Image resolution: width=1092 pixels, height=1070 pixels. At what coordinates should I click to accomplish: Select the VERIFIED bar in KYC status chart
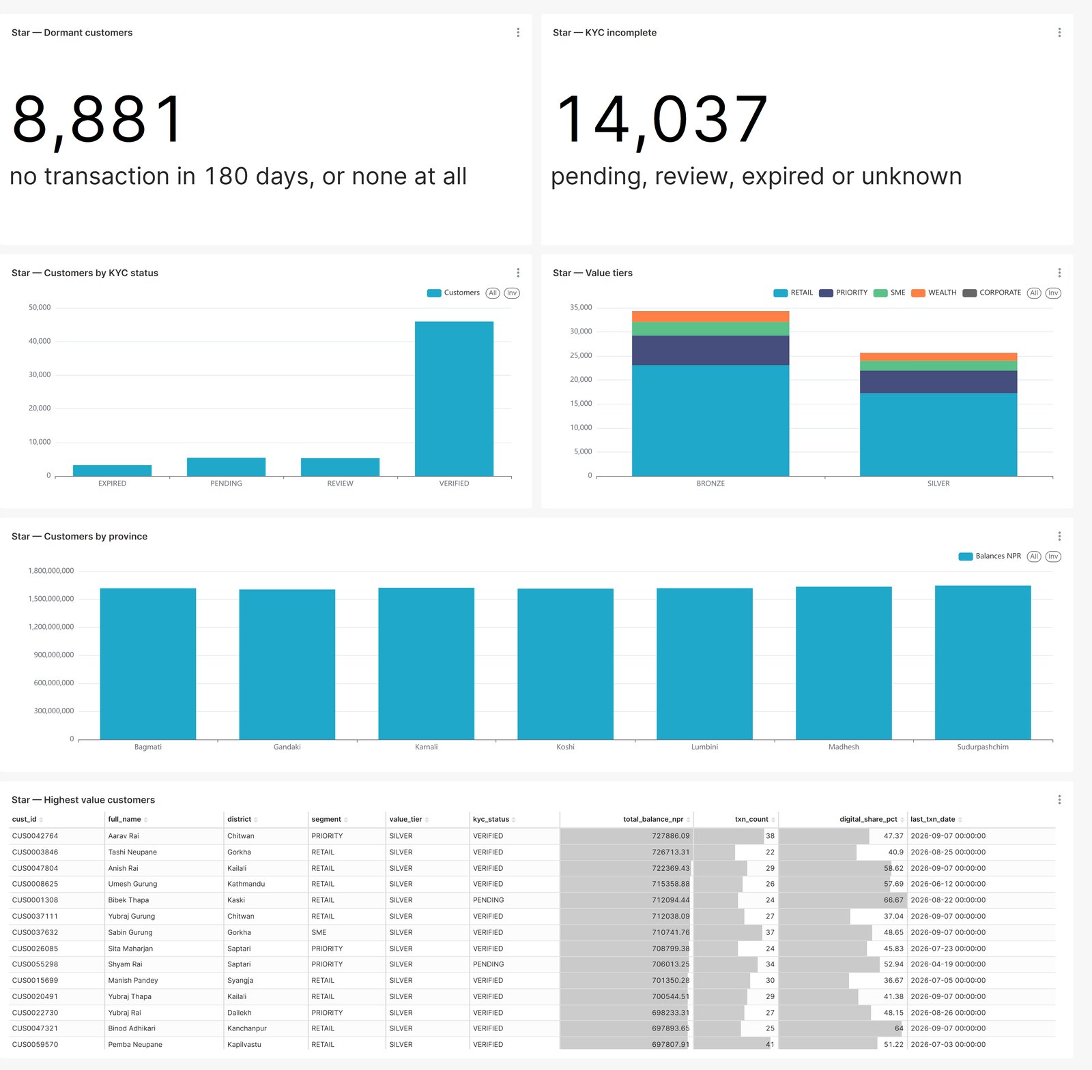click(x=454, y=398)
